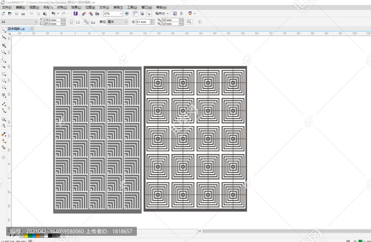Select the Color Eyedropper tool
Image resolution: width=371 pixels, height=242 pixels.
click(x=4, y=134)
